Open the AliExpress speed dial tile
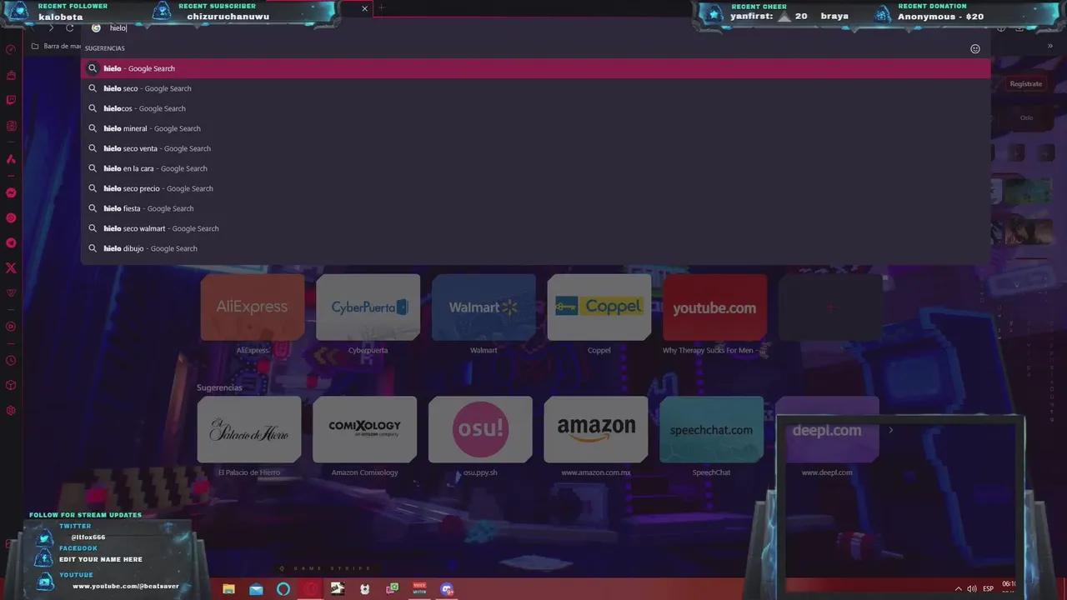1067x600 pixels. pyautogui.click(x=253, y=307)
